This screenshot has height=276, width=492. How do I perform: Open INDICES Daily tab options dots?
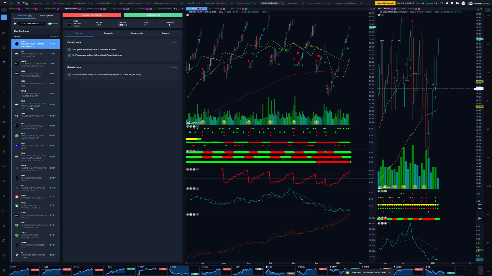coord(89,3)
